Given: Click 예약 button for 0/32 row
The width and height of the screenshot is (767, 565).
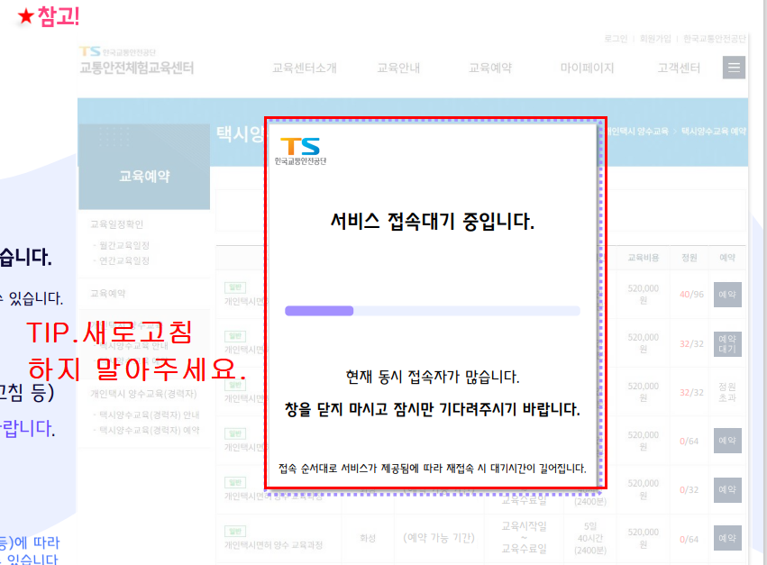Looking at the screenshot, I should point(727,489).
